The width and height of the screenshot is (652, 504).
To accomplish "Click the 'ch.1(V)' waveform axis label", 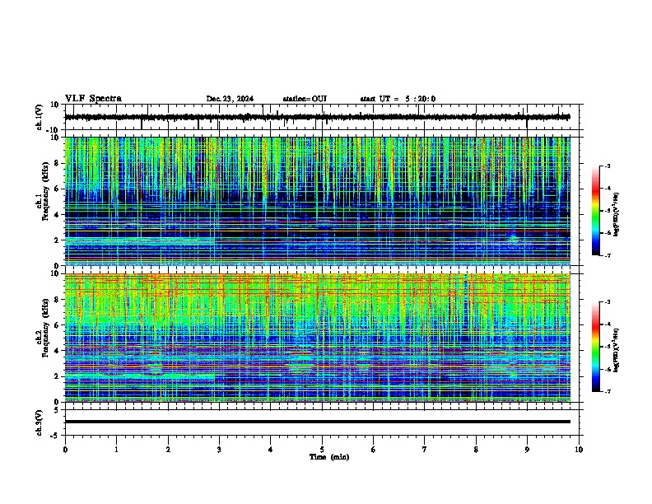I will (40, 117).
